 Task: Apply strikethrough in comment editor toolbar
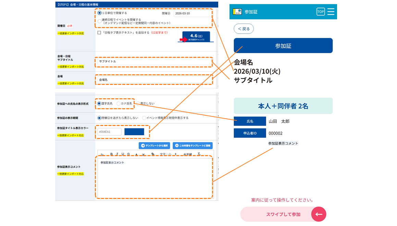coord(128,154)
